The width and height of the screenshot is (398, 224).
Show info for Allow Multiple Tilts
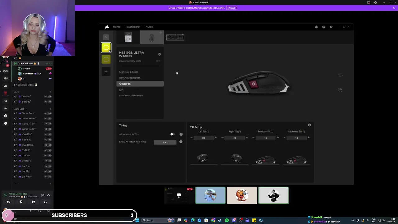(181, 134)
